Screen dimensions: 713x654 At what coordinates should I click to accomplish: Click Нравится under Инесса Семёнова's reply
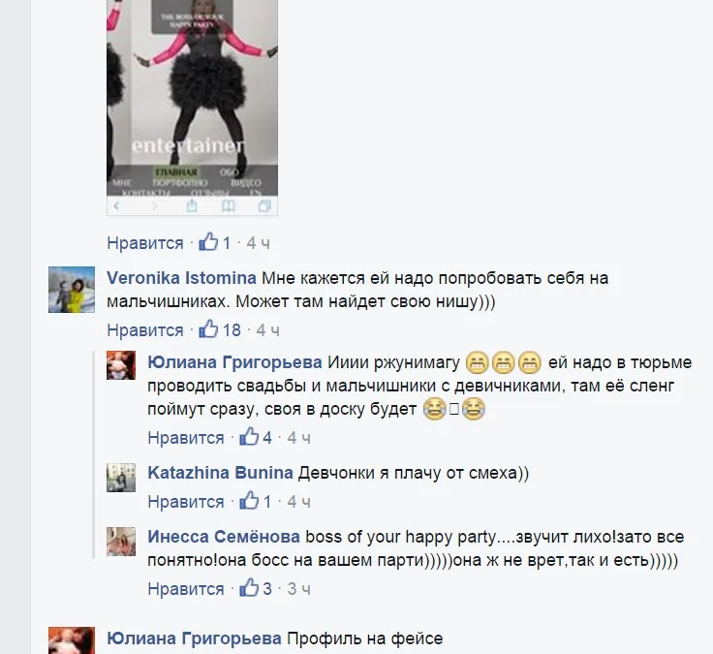click(x=186, y=589)
